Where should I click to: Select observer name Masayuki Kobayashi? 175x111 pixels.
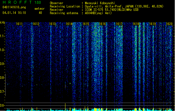tap(100, 3)
